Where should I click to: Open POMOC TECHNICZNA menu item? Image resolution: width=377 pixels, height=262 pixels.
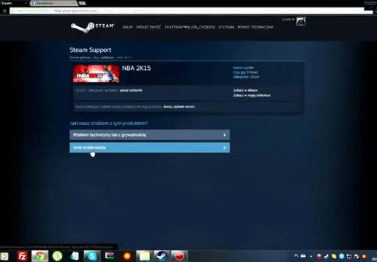click(255, 27)
